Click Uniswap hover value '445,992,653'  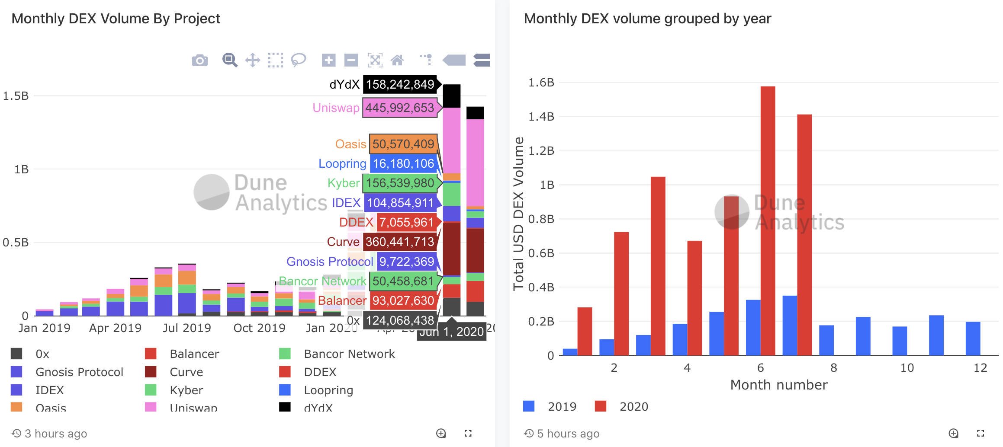(400, 108)
